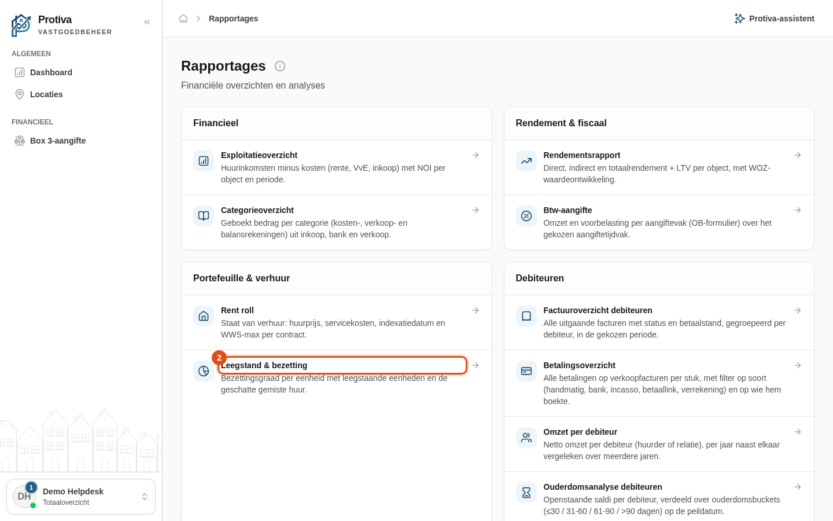The height and width of the screenshot is (521, 833).
Task: Click the Btw-aangifte percent icon
Action: tap(526, 216)
